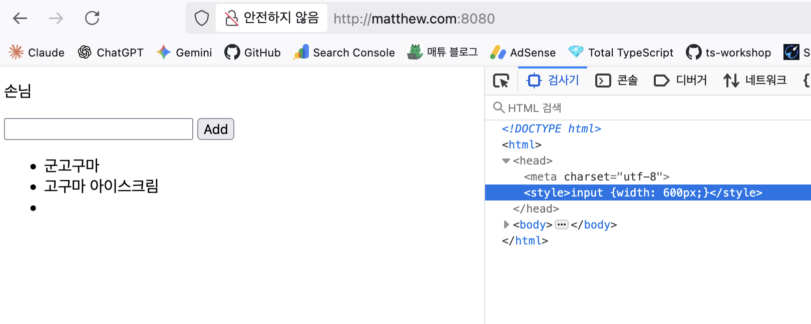
Task: Click the browser forward arrow
Action: click(56, 18)
